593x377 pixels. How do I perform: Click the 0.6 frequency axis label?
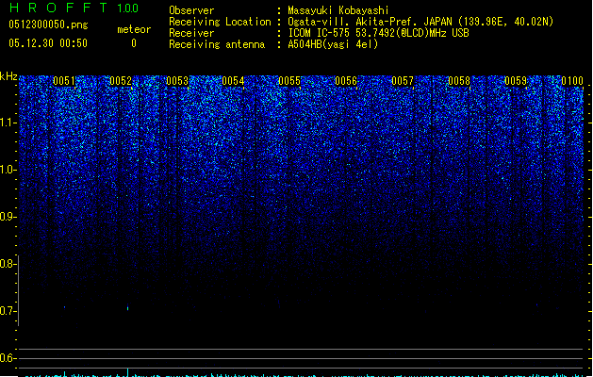(8, 358)
